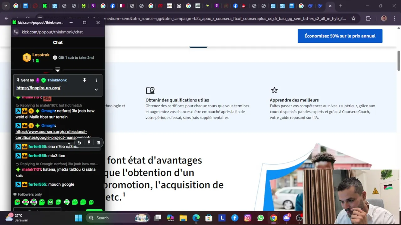Open the three-dot menu on pinned message
The height and width of the screenshot is (225, 401).
pyautogui.click(x=96, y=80)
